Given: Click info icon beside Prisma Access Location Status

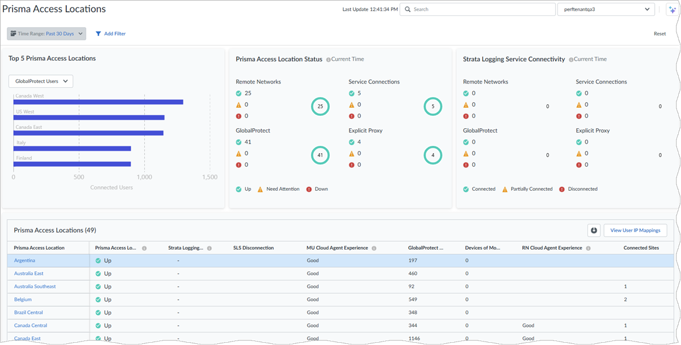Looking at the screenshot, I should point(329,60).
